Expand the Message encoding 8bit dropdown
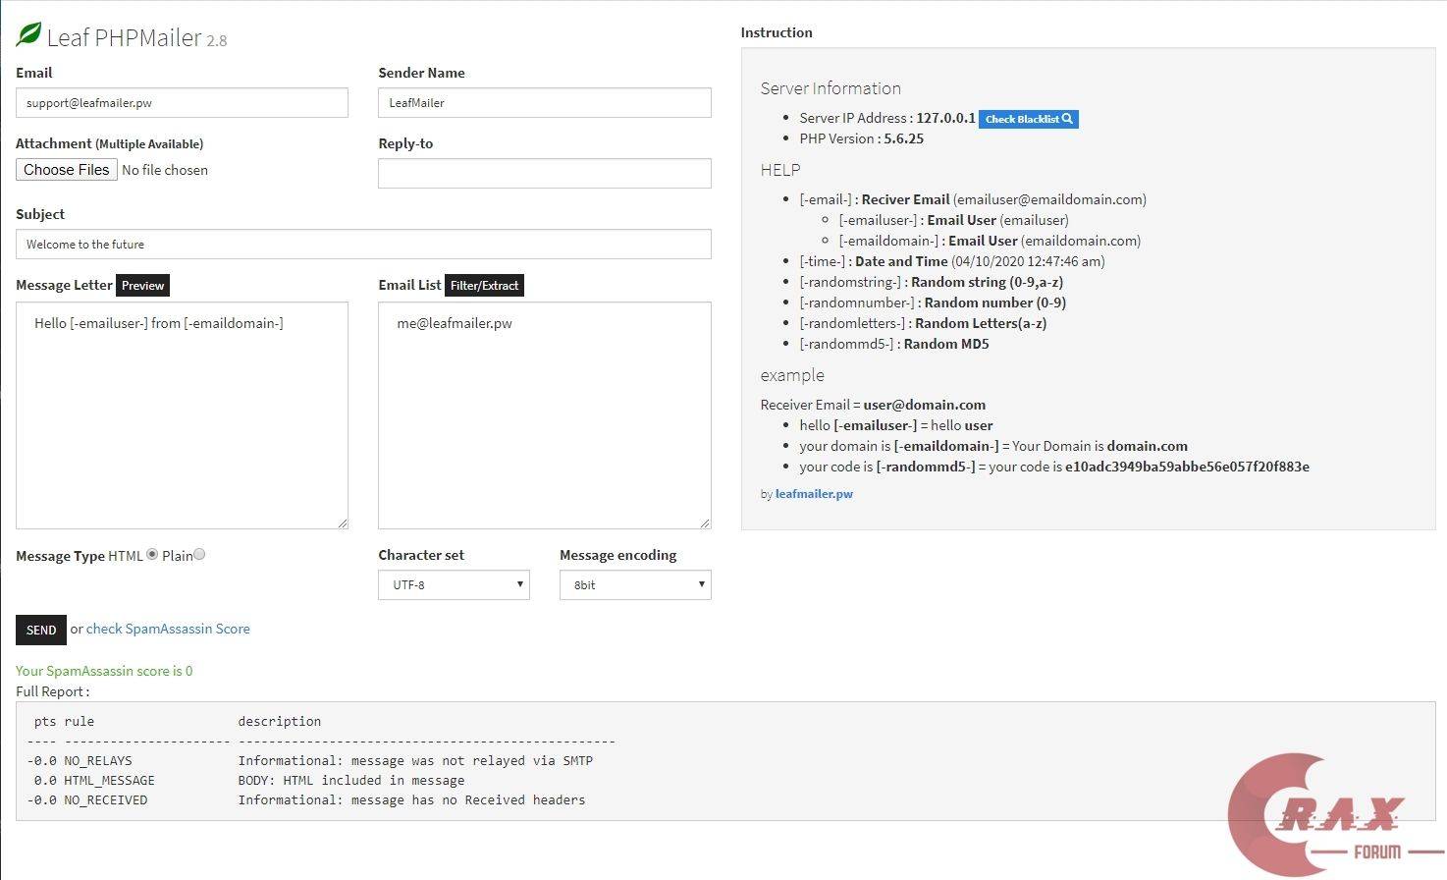Viewport: 1447px width, 880px height. 635,585
